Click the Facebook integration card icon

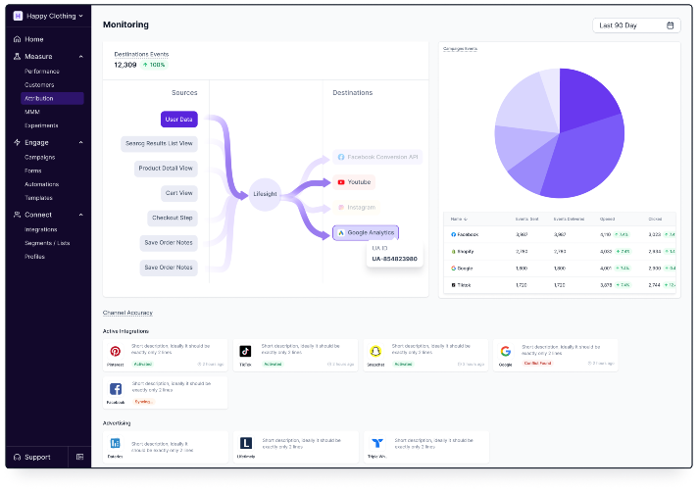116,389
